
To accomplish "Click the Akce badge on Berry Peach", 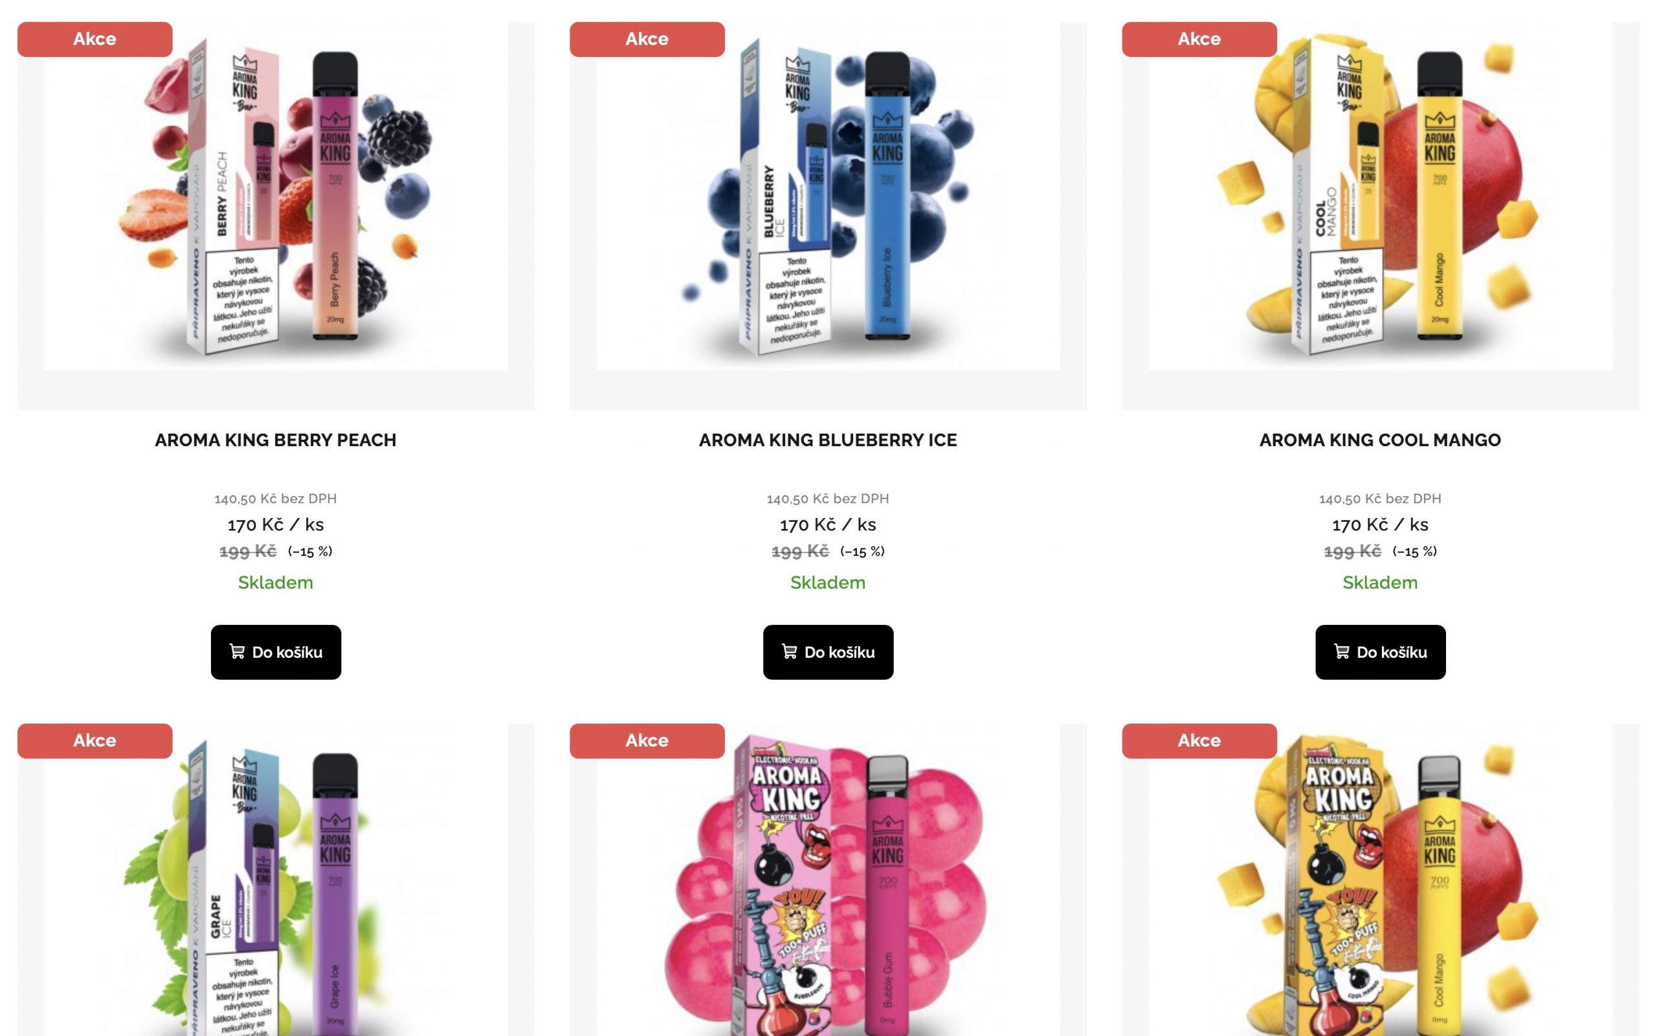I will 95,39.
